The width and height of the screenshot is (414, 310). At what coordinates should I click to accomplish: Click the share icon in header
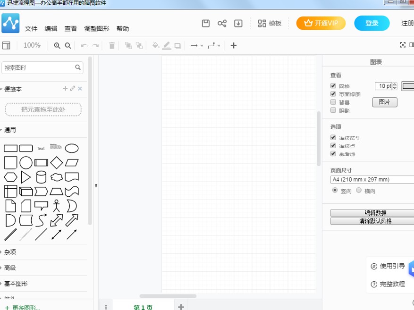pyautogui.click(x=222, y=24)
